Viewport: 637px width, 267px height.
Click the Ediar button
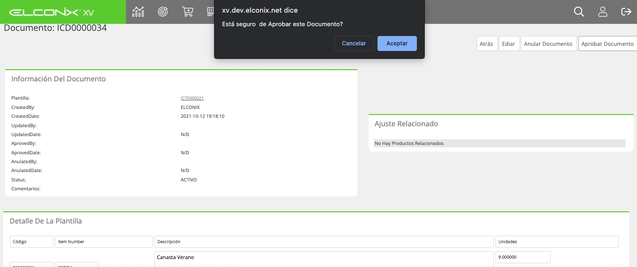coord(509,43)
